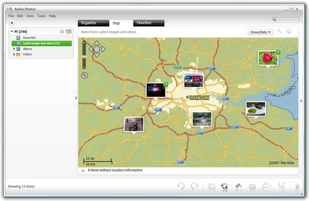
Task: Click the rotate right icon in bottom toolbar
Action: click(194, 186)
